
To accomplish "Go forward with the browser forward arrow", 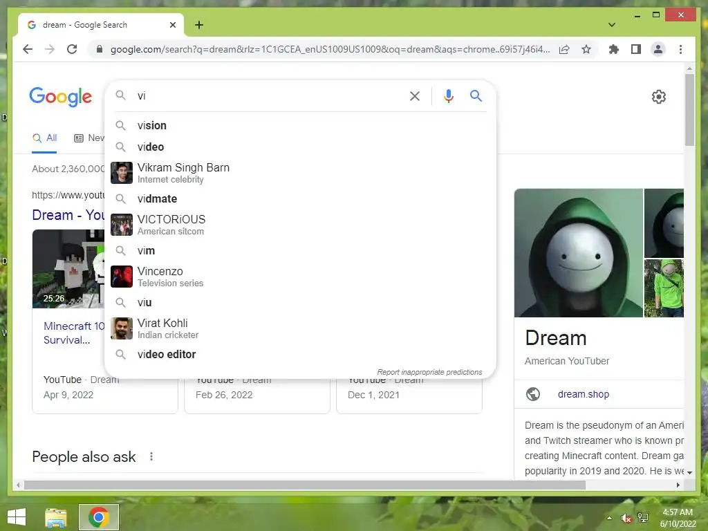I will pyautogui.click(x=50, y=49).
